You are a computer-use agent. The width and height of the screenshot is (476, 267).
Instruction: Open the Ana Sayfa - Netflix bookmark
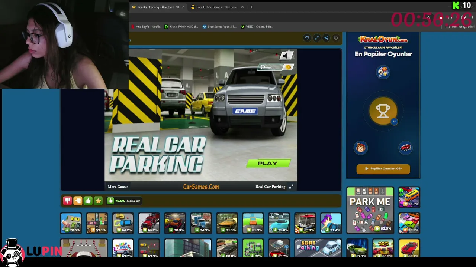pyautogui.click(x=145, y=27)
